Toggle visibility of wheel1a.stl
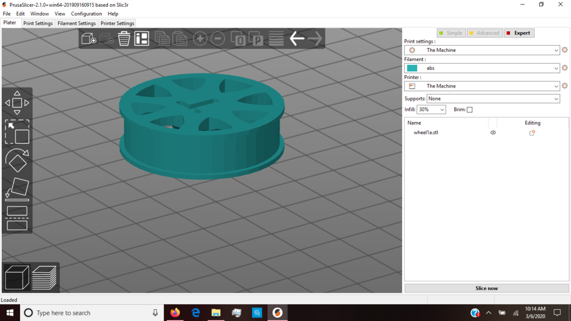Image resolution: width=571 pixels, height=321 pixels. click(493, 133)
